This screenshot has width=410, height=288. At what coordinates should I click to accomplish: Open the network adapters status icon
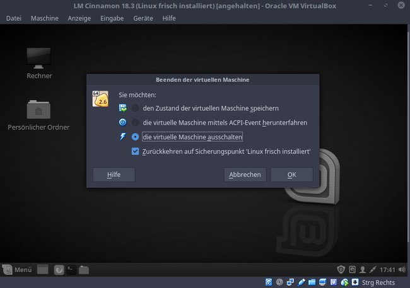[290, 282]
